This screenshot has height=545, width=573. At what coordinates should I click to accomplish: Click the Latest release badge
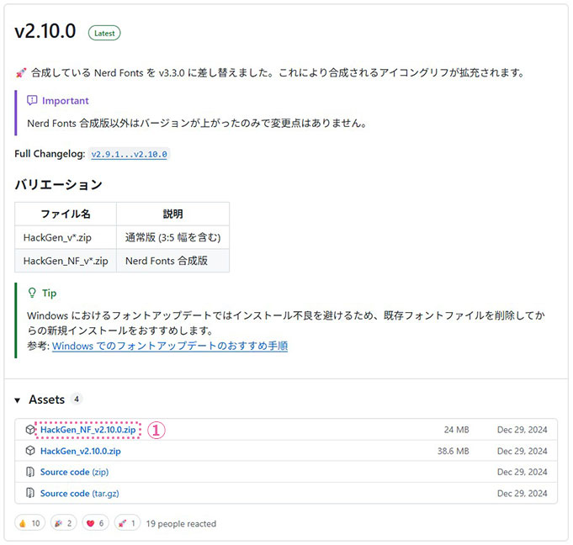tap(104, 33)
